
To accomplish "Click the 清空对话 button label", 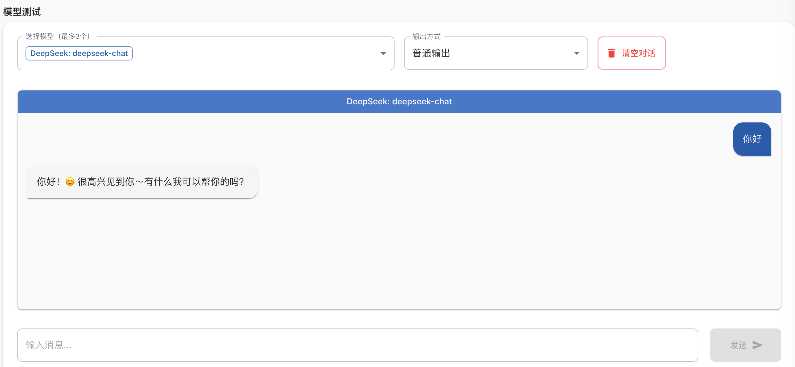I will click(x=638, y=53).
